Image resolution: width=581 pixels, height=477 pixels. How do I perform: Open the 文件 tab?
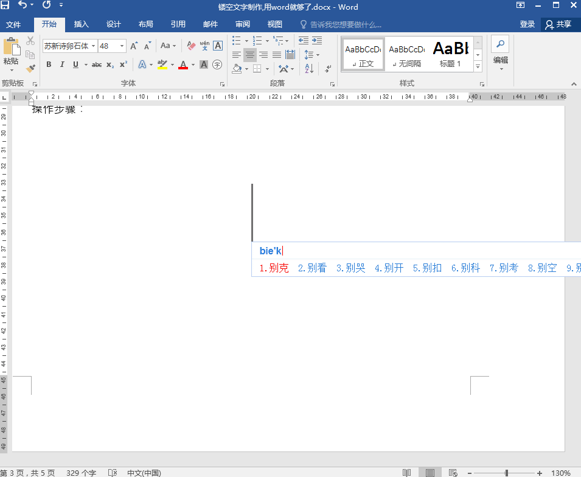[x=13, y=24]
